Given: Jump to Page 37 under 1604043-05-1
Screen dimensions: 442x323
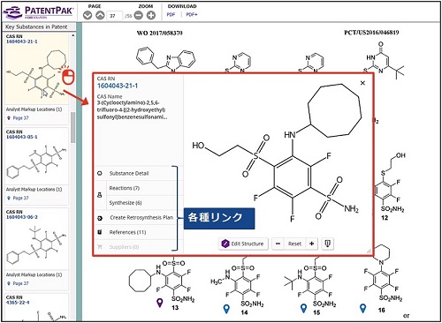Looking at the screenshot, I should (x=20, y=198).
